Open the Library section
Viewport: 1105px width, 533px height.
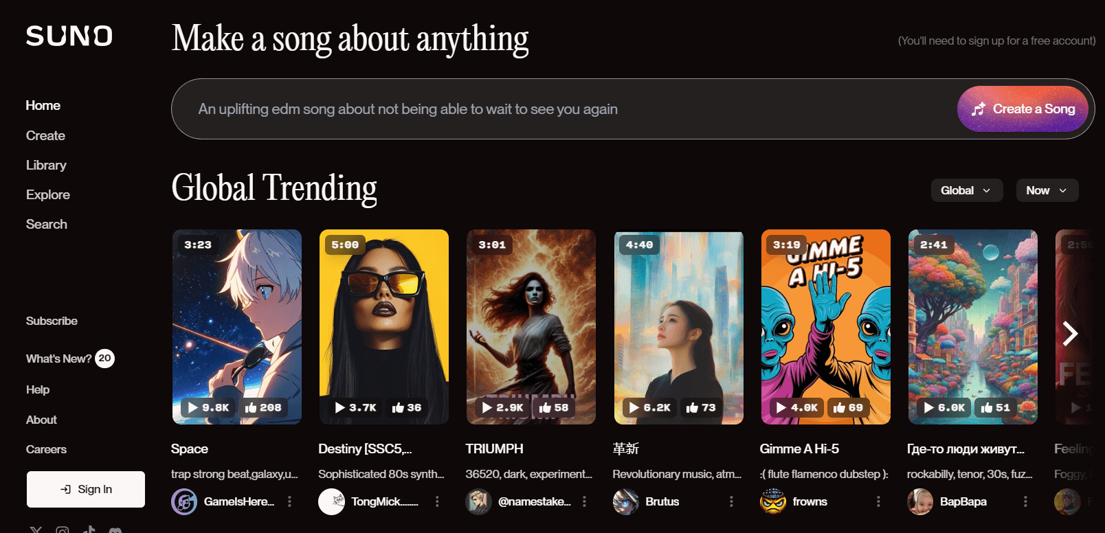pyautogui.click(x=46, y=165)
